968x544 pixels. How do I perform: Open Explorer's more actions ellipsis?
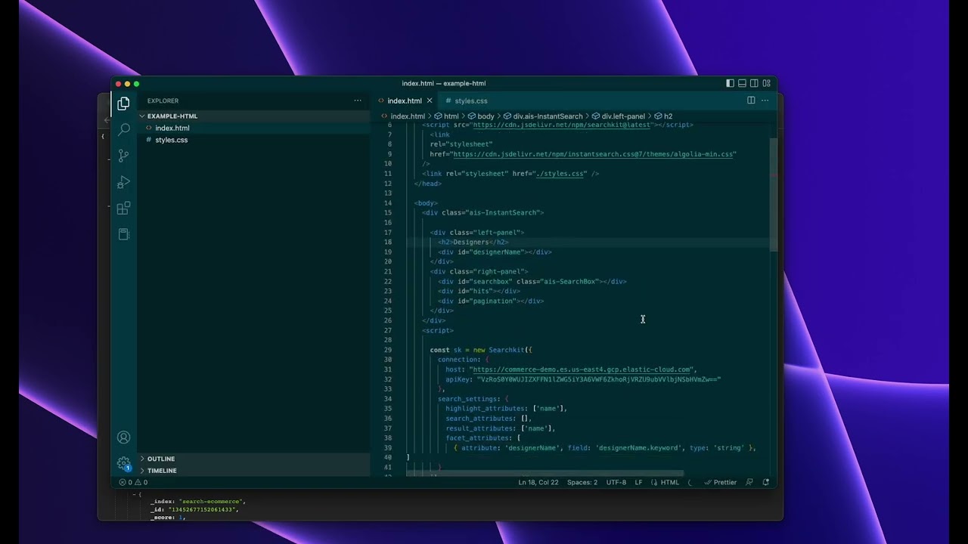(x=358, y=100)
